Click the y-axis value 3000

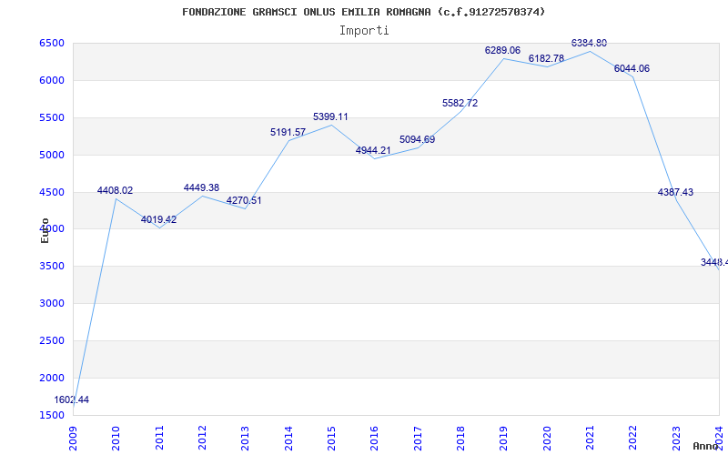52,304
